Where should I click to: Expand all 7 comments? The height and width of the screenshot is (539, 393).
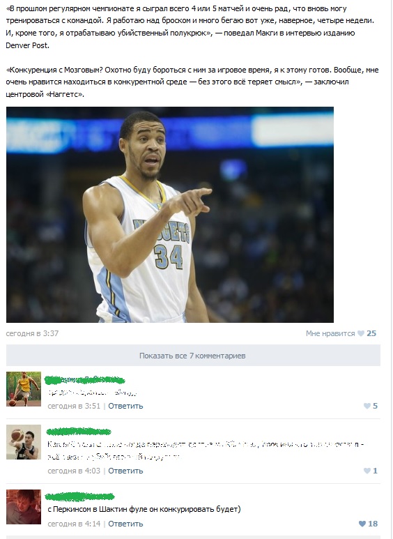pyautogui.click(x=193, y=356)
